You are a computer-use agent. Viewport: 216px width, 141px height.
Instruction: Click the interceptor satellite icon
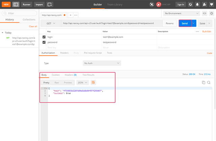tap(152, 4)
